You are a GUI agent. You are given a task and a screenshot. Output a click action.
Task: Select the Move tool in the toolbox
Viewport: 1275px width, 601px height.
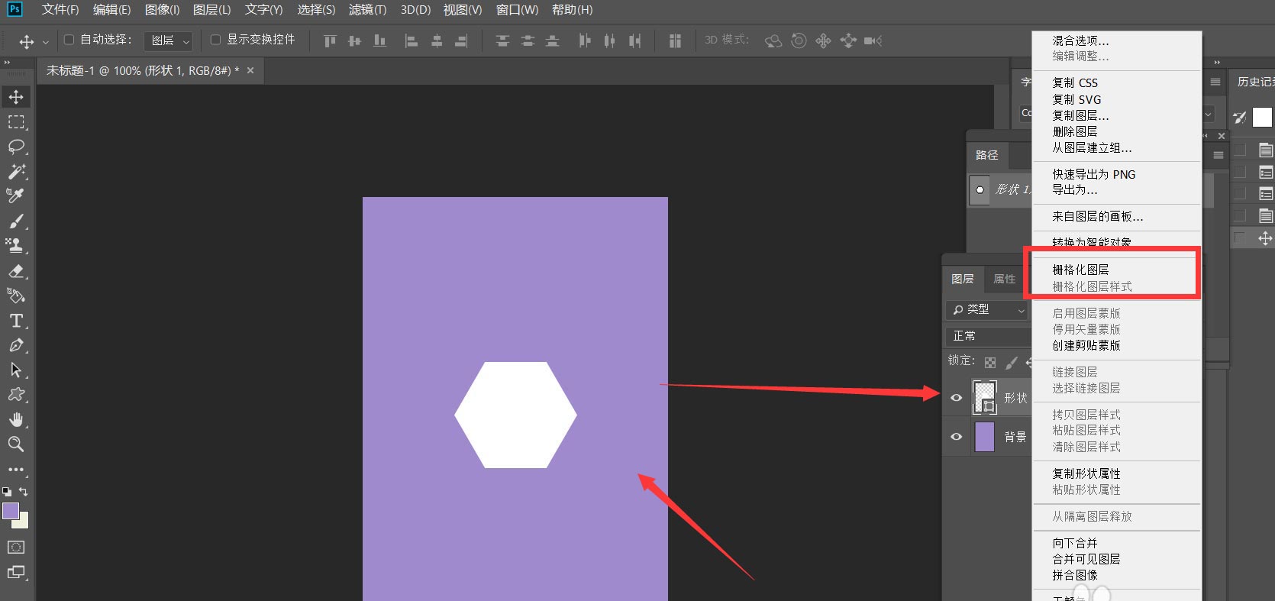[16, 97]
